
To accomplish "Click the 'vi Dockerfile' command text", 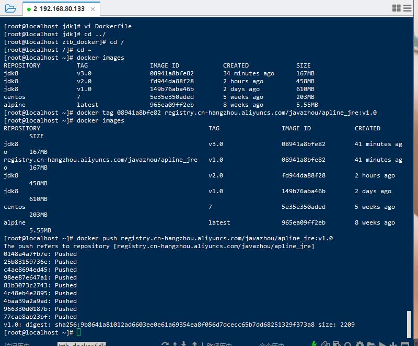I will pos(108,26).
